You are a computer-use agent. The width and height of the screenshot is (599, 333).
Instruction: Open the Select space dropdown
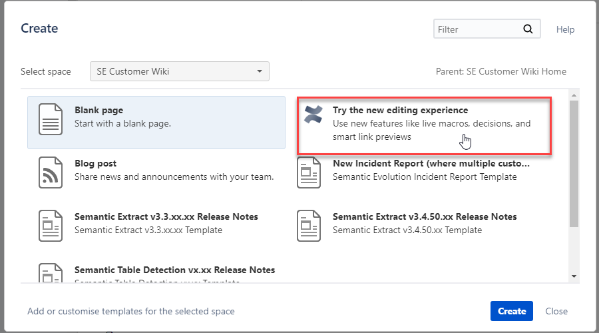point(180,71)
